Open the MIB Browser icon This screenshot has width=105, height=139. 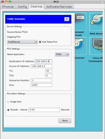[x=81, y=46]
